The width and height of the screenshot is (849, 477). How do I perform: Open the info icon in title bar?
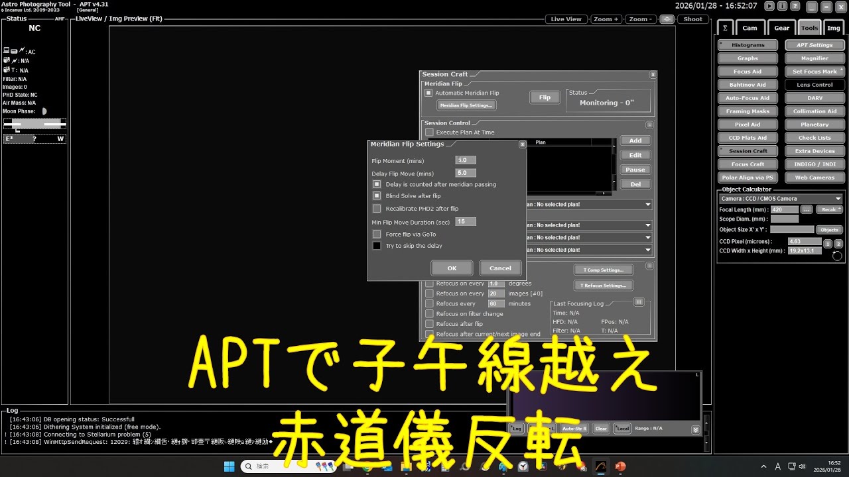click(x=782, y=6)
